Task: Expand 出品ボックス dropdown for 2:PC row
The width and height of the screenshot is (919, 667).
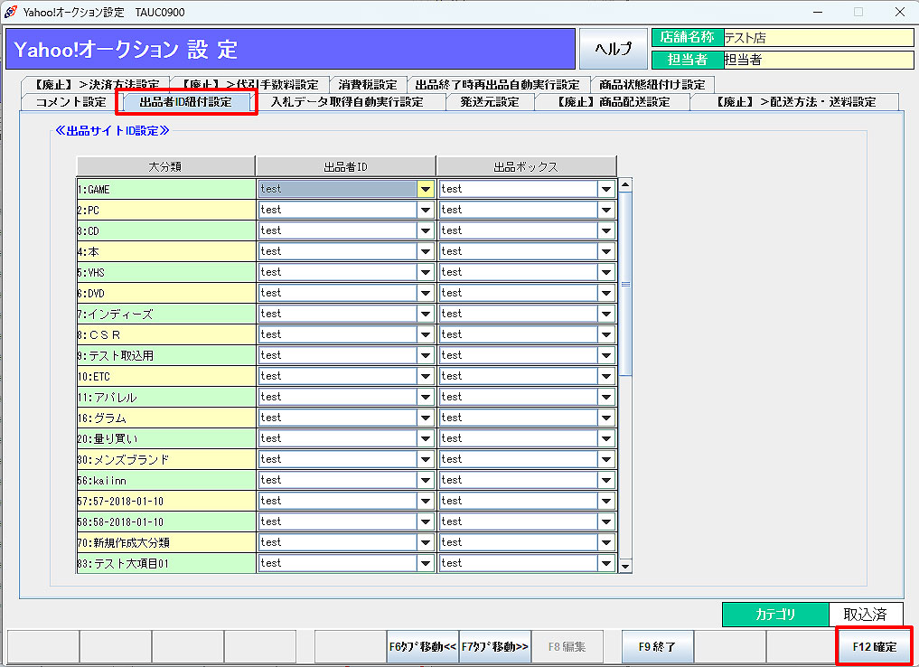Action: 605,210
